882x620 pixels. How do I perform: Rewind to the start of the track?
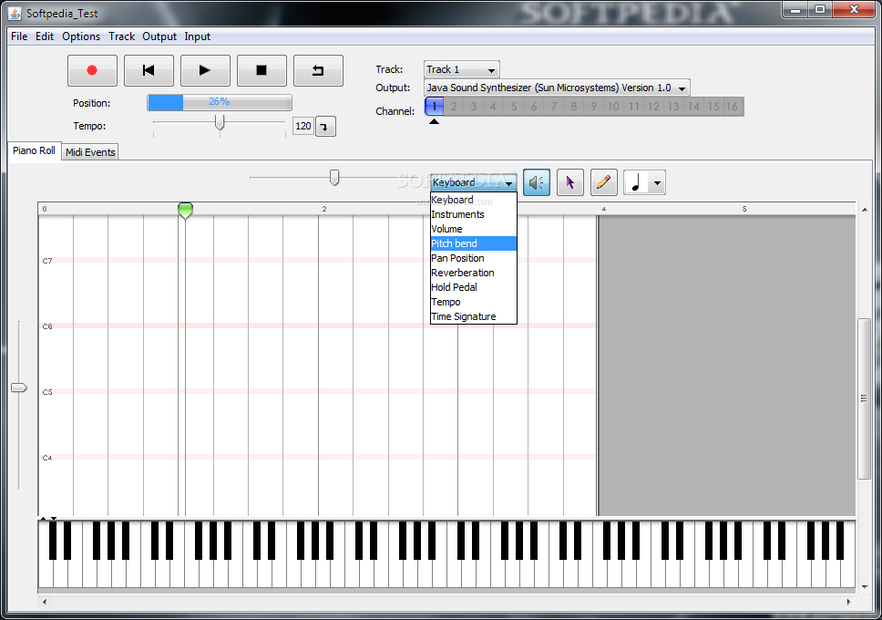point(149,70)
